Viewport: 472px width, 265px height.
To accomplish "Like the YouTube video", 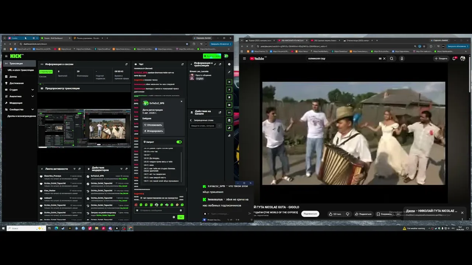I will coord(336,214).
